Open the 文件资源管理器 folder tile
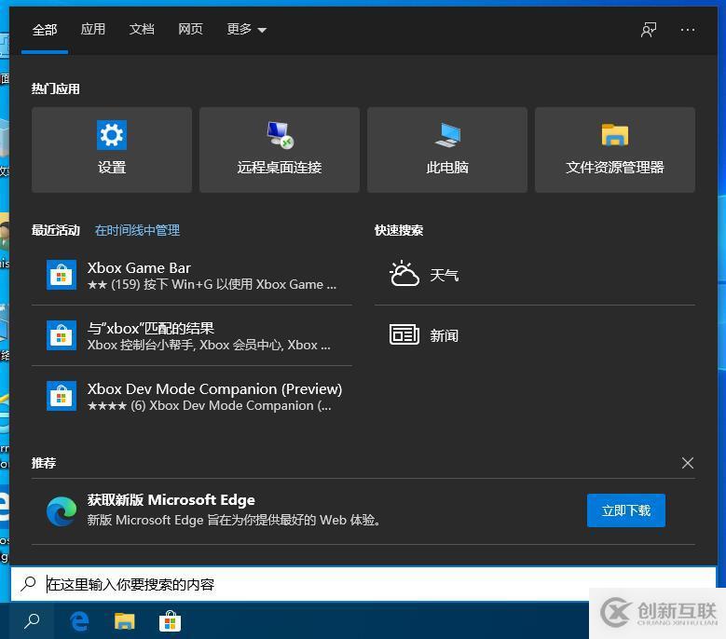Screen dimensions: 726x639 614,149
